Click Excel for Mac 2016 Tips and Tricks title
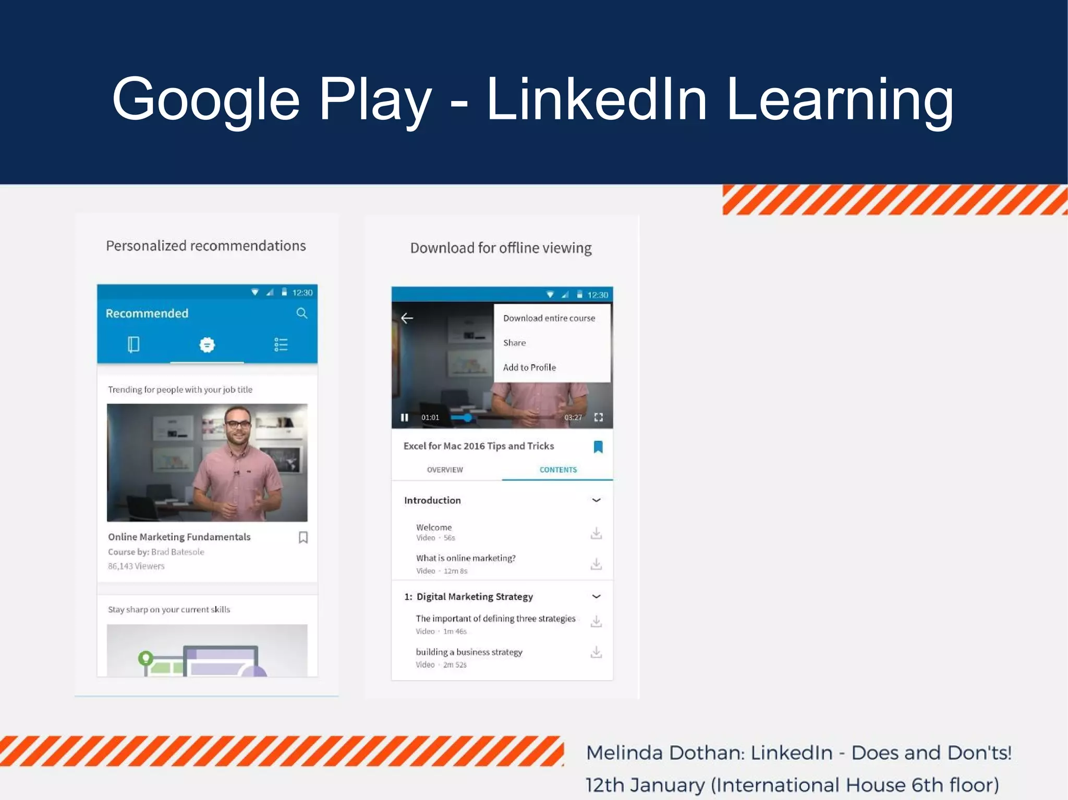Viewport: 1068px width, 800px height. pos(479,446)
